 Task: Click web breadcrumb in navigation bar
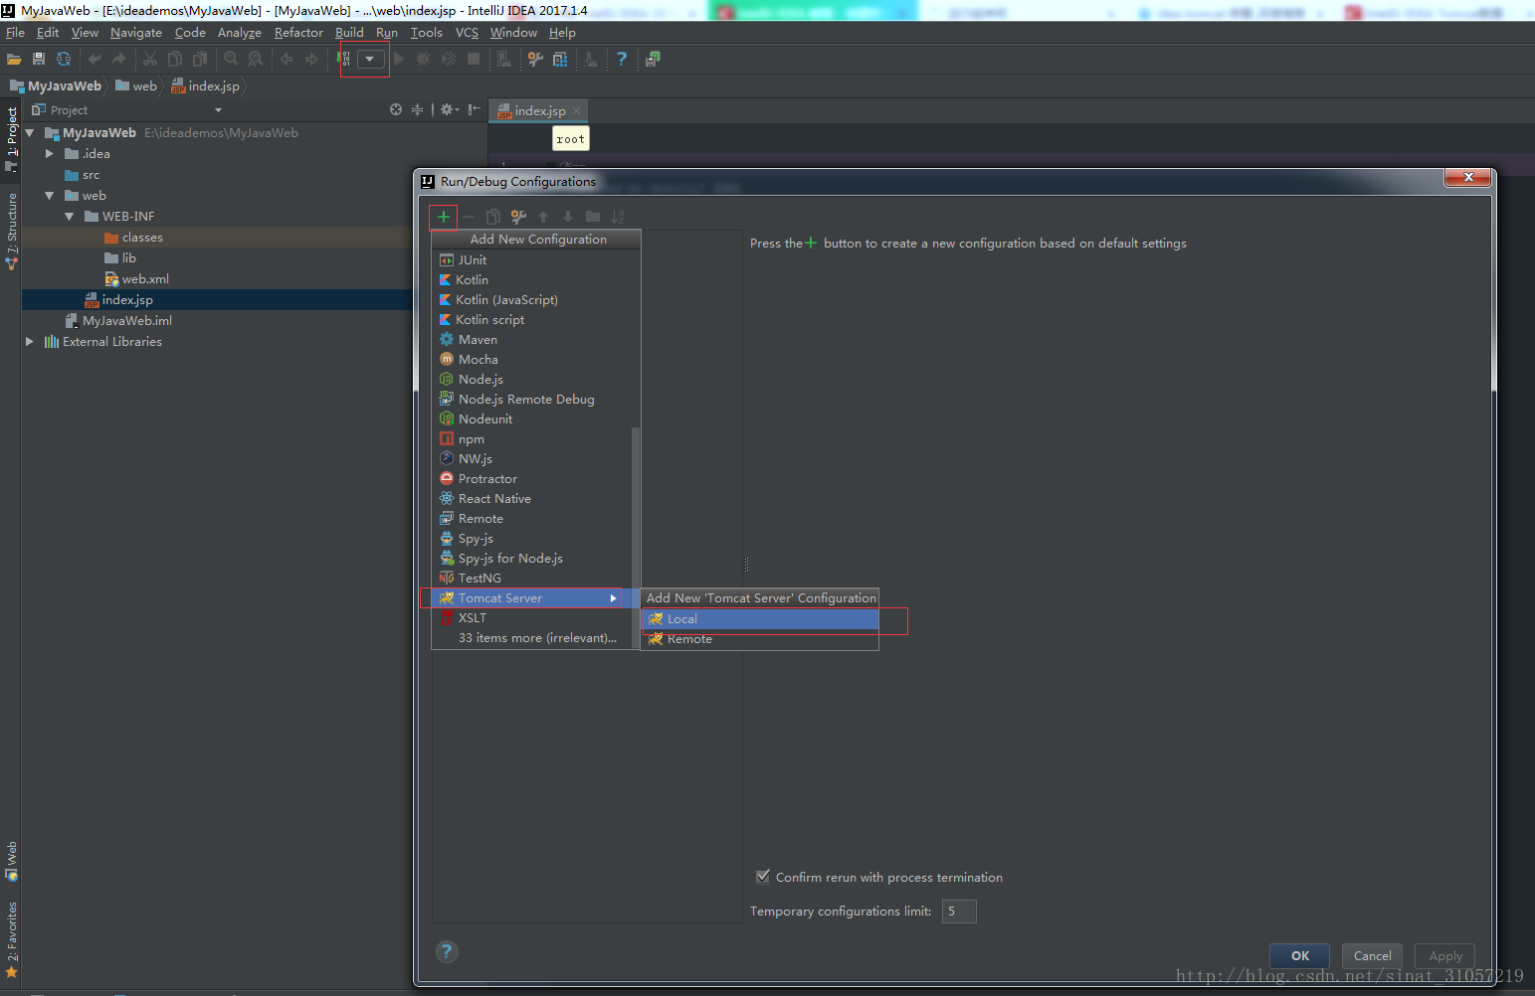tap(136, 85)
